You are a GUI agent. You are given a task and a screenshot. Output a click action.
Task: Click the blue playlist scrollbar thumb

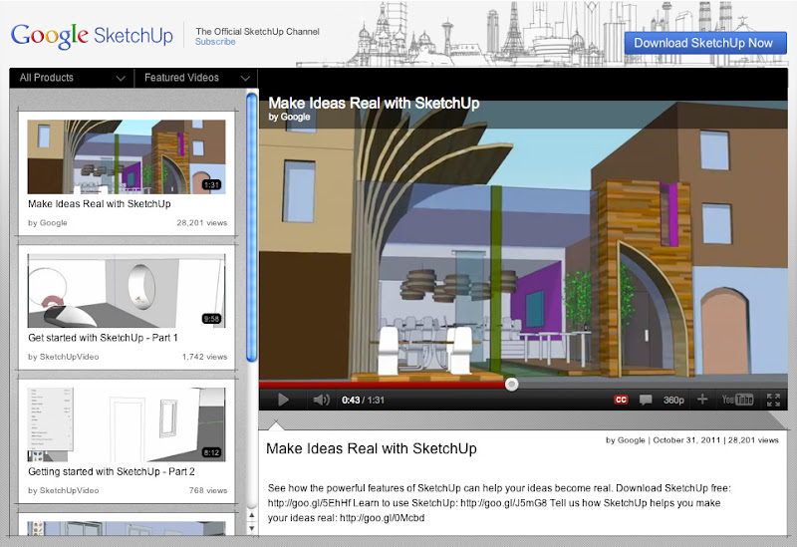pyautogui.click(x=252, y=227)
